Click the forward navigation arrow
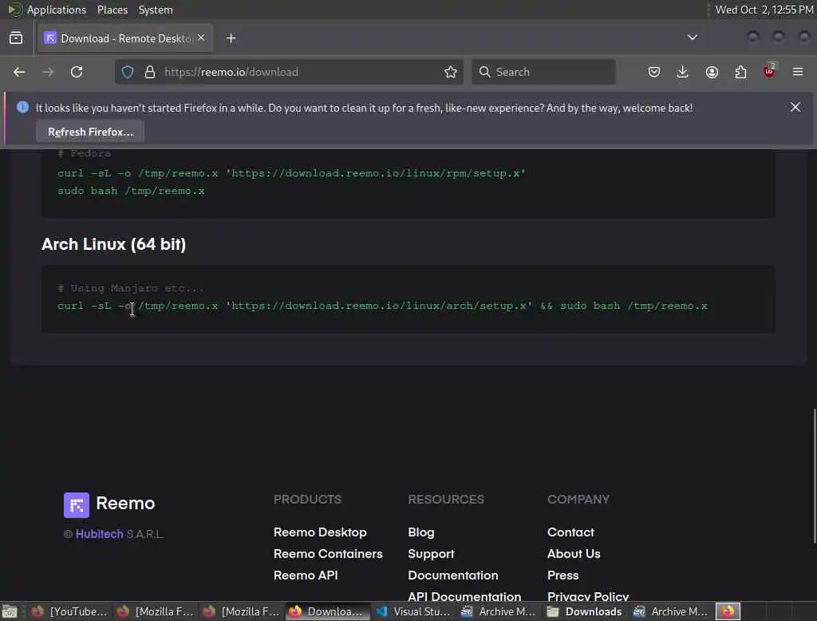 (x=47, y=72)
